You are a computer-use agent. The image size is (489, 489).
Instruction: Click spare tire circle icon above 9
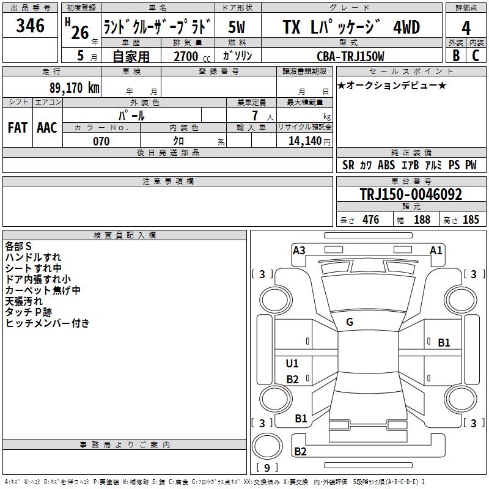pyautogui.click(x=267, y=446)
